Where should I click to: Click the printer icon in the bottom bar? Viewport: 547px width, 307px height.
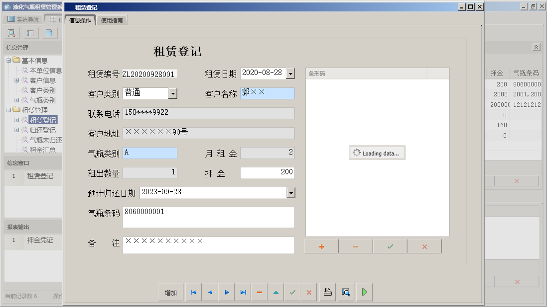(x=327, y=292)
